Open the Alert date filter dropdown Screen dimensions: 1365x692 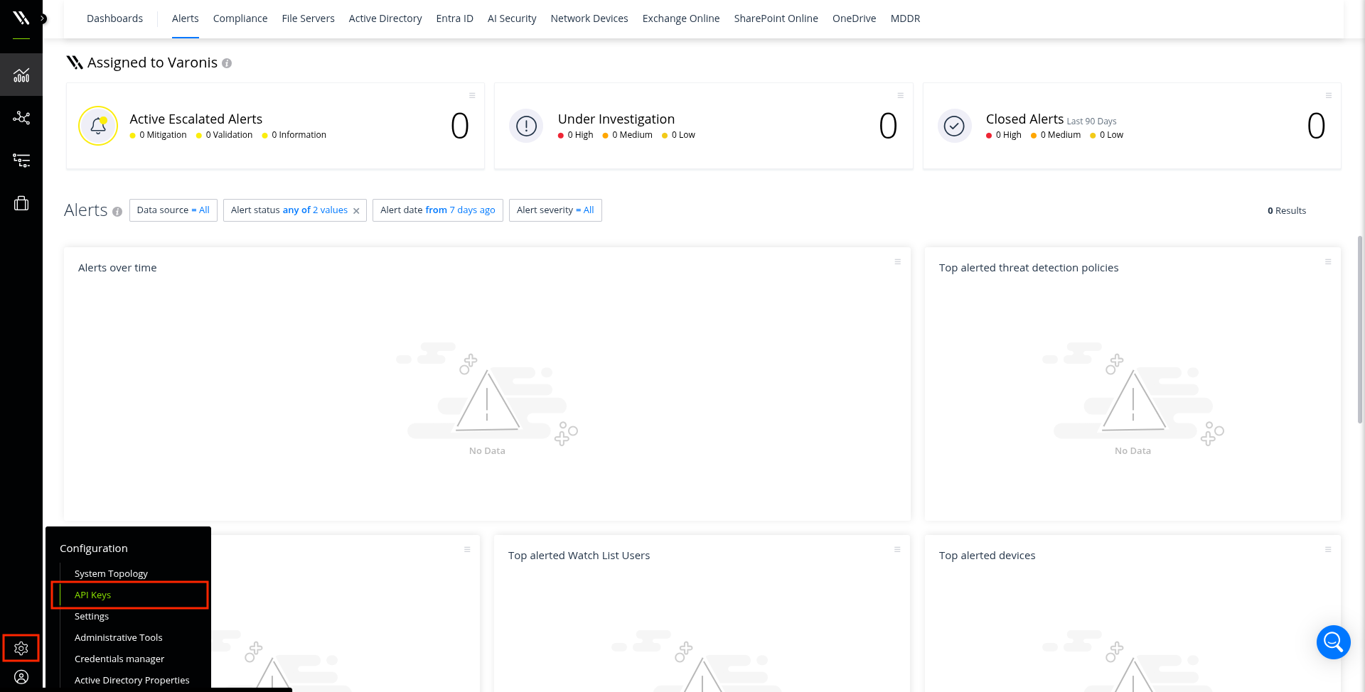point(438,210)
